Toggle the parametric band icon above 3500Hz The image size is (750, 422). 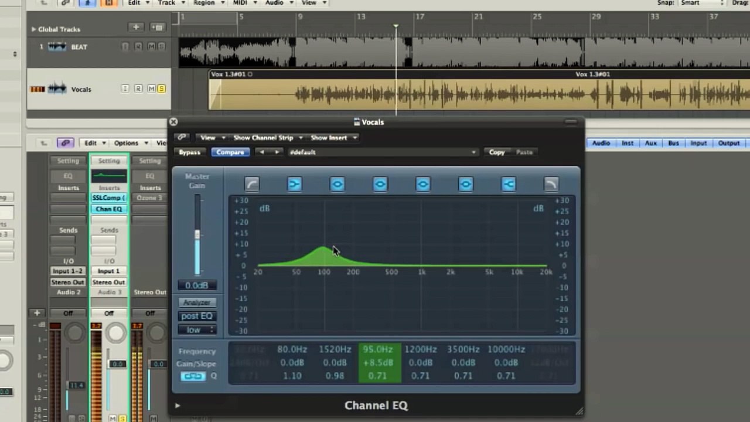point(465,185)
